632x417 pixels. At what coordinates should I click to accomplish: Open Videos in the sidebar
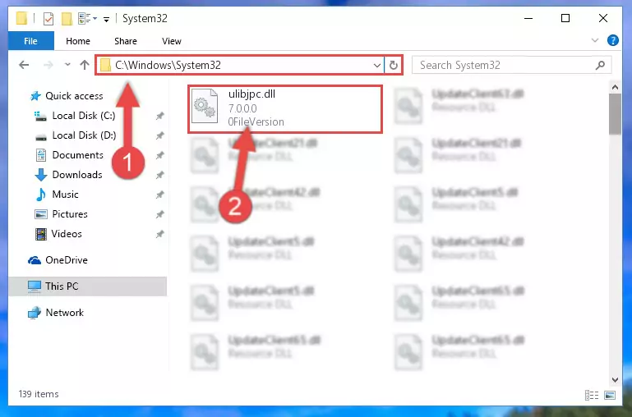66,234
